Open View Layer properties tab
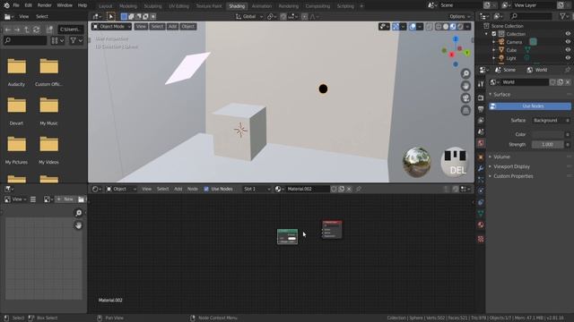The height and width of the screenshot is (322, 574). coord(481,121)
